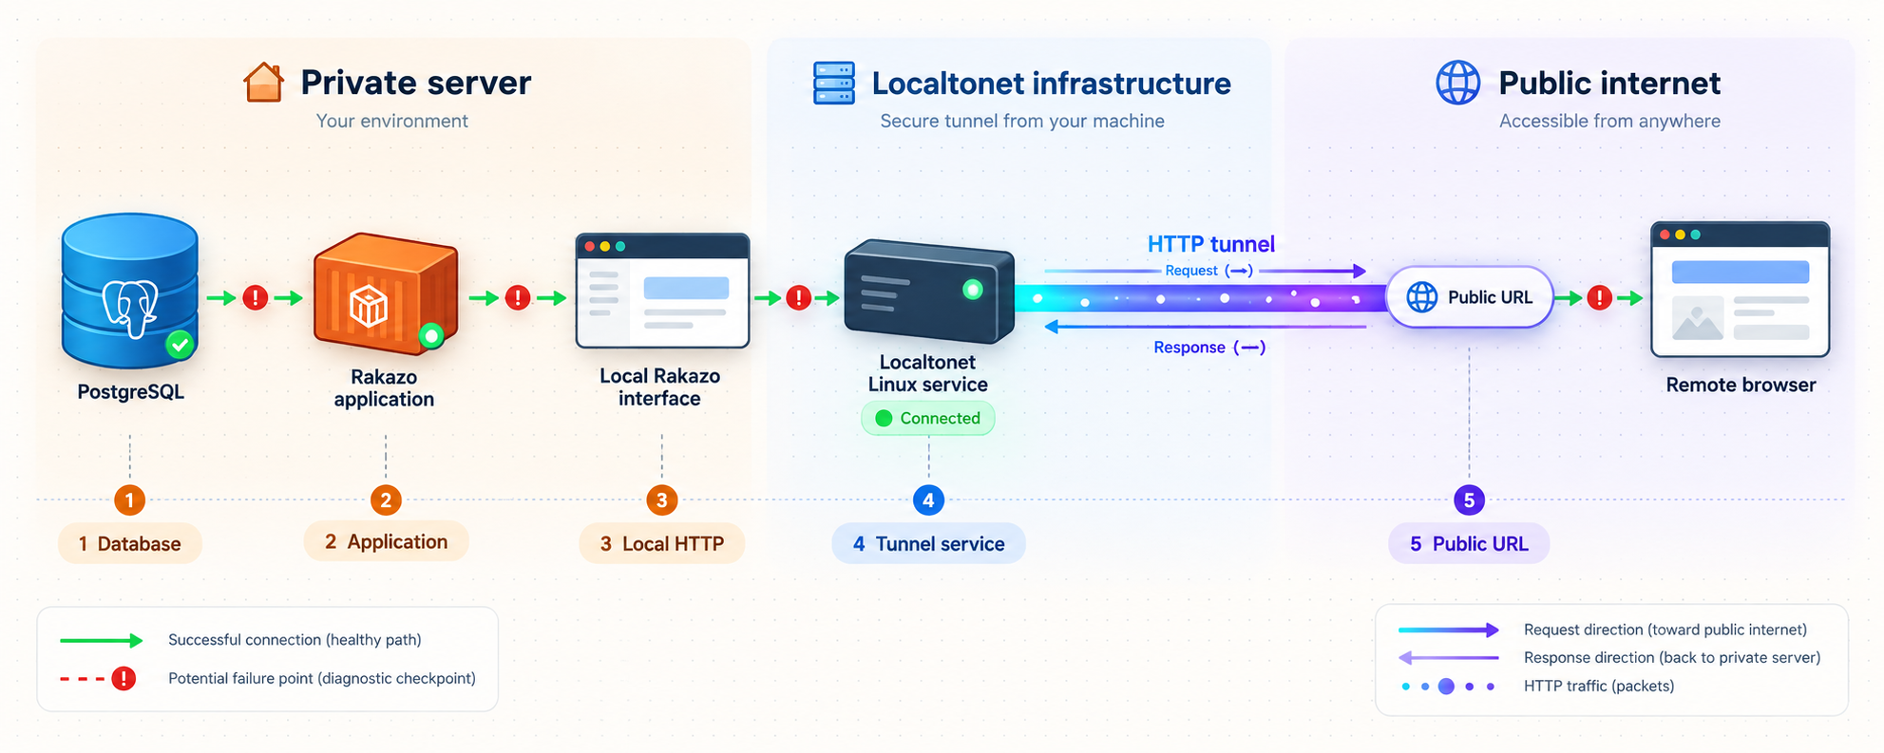Click Secure tunnel from your machine subtitle
Viewport: 1884px width, 753px height.
(1022, 121)
